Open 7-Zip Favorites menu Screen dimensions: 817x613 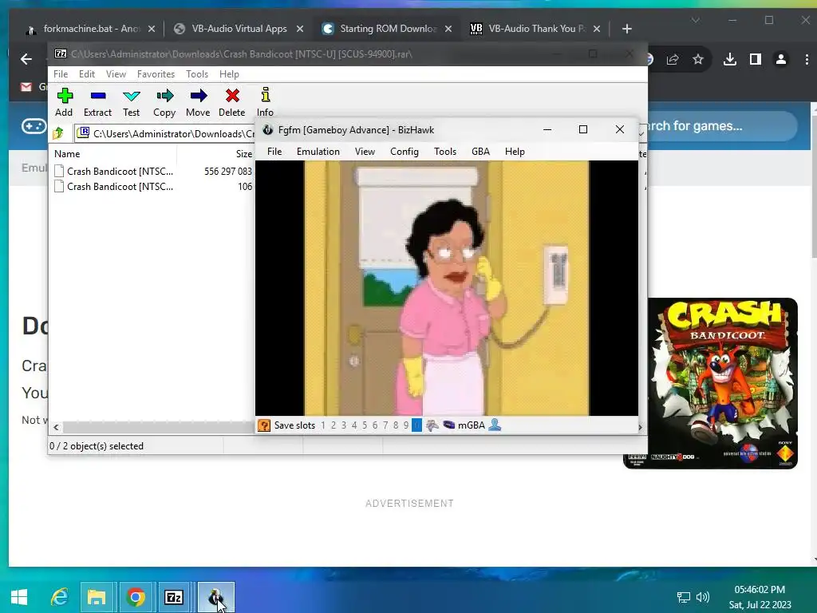point(156,74)
